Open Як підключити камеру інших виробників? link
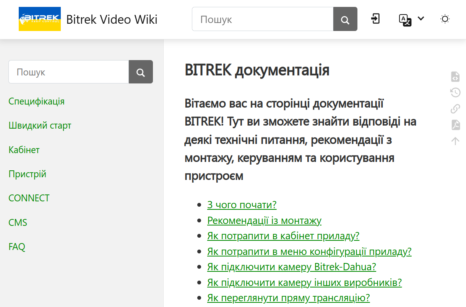Screen dimensions: 466x307 [305, 283]
